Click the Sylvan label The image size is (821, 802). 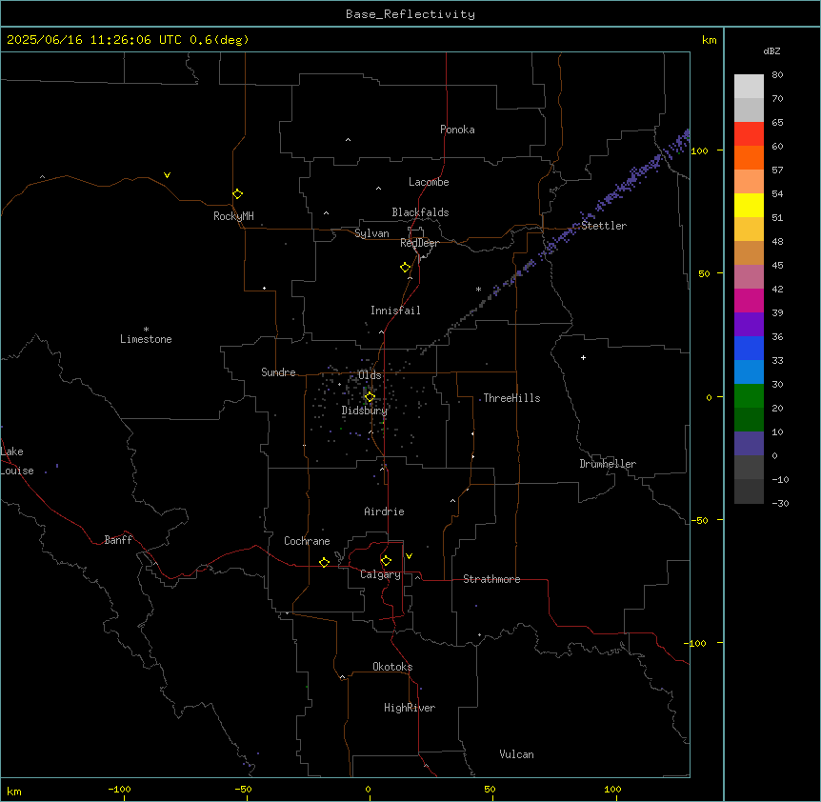click(x=371, y=233)
